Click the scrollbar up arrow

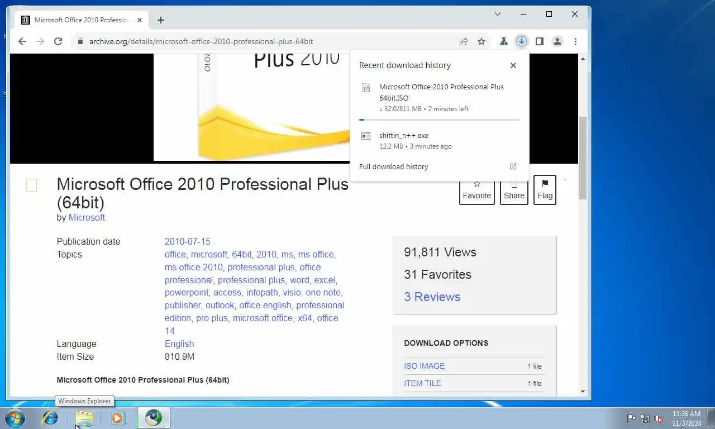pyautogui.click(x=583, y=59)
